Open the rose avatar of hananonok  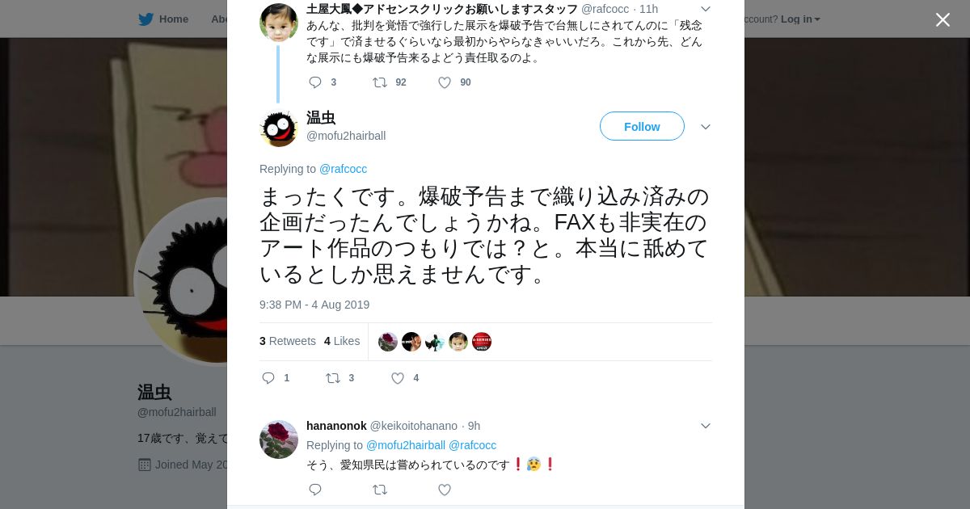click(279, 440)
